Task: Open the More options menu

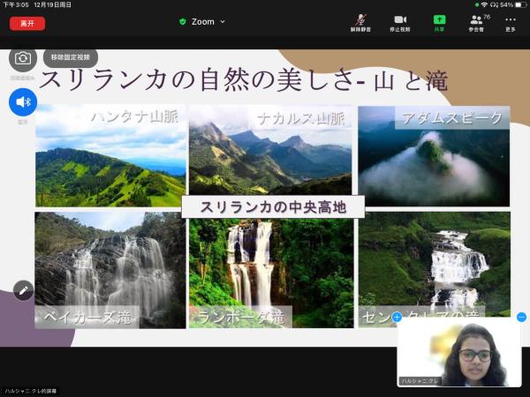Action: click(510, 21)
